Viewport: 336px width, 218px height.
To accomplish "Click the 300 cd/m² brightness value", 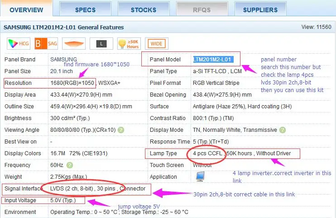I will coord(70,118).
